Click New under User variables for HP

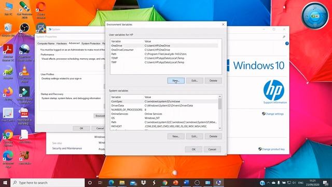176,81
